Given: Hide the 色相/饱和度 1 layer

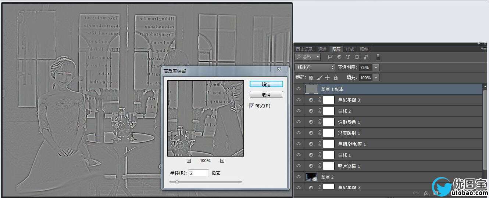Looking at the screenshot, I should [x=299, y=144].
